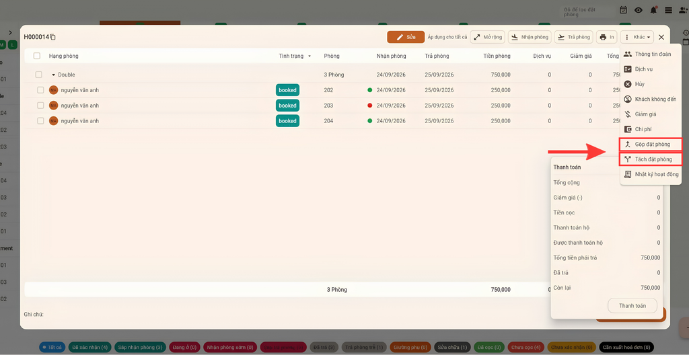Click the add-guest person icon at top right
Screen dimensions: 689x355
click(x=684, y=10)
